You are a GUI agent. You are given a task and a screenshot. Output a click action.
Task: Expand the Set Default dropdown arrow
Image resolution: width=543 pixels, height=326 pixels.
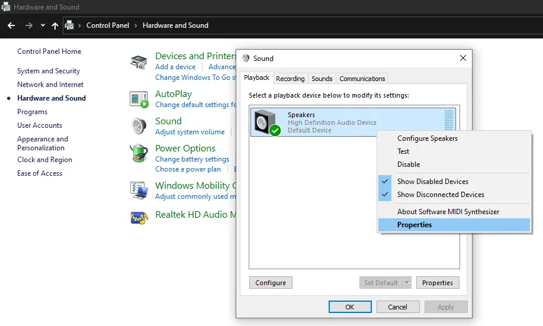(407, 283)
